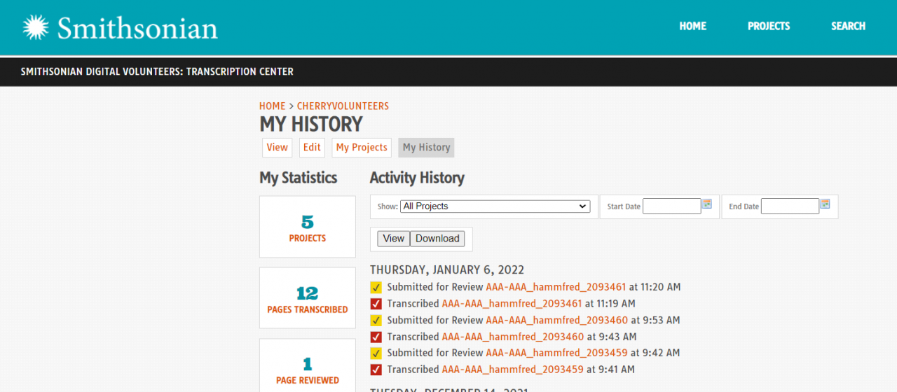Screen dimensions: 897x392
Task: Open AAA-AAA_hammfred_2093461 transcribed at 11:19 AM
Action: pyautogui.click(x=512, y=304)
